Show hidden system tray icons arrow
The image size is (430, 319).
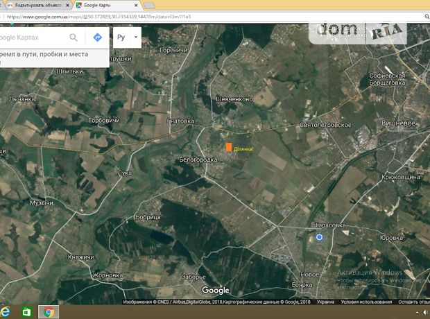(x=418, y=313)
